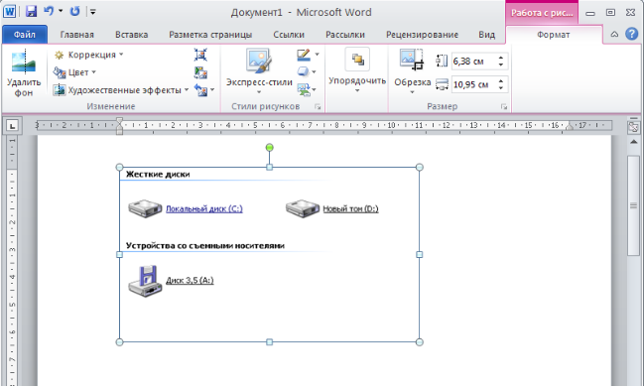Click the floppy drive A icon
Viewport: 644px width, 388px height.
click(x=145, y=281)
